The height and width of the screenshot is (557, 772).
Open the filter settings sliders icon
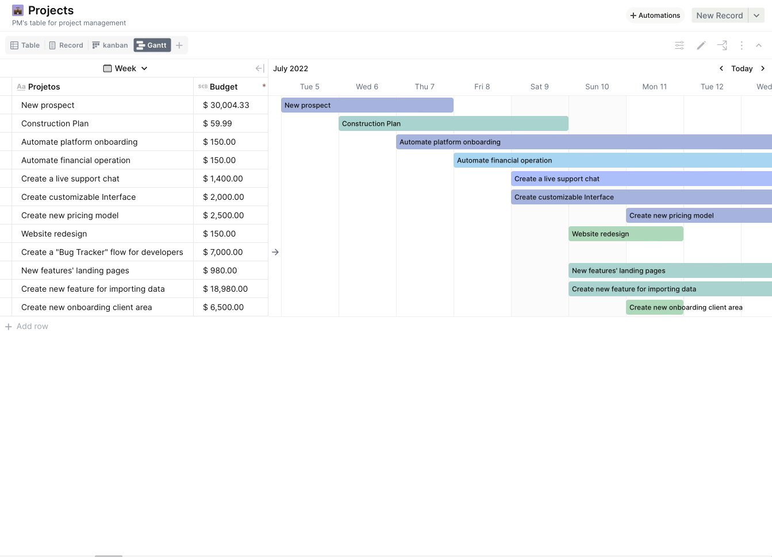click(x=679, y=45)
